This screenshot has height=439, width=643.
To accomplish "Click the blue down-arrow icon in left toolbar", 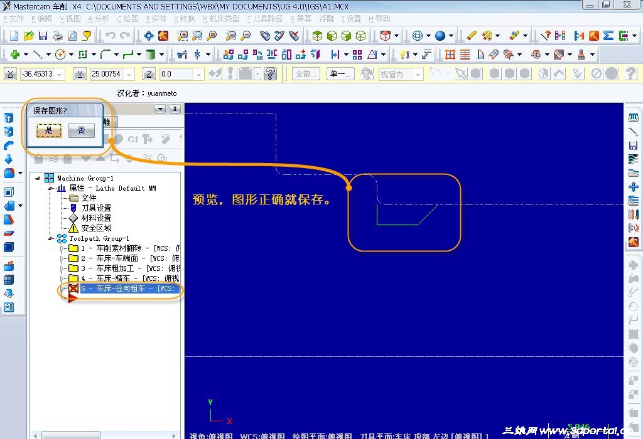I will click(x=8, y=159).
